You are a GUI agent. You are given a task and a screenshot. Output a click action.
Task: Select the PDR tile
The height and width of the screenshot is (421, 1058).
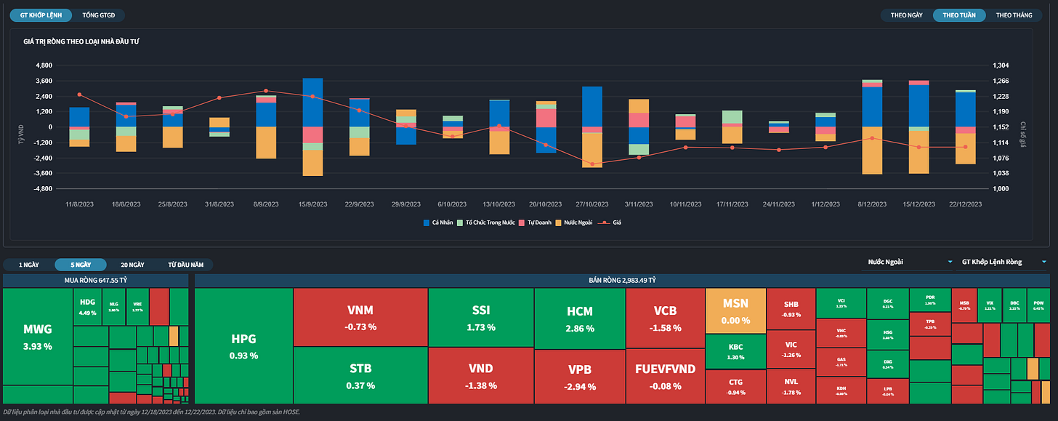(930, 300)
